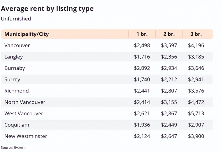This screenshot has height=153, width=222.
Task: Select the West Vancouver row label
Action: 24,114
